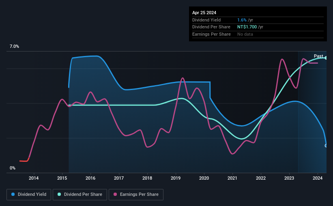Click the NT$1.700 dividend per share value
Viewport: 333px width, 206px height.
coord(247,27)
